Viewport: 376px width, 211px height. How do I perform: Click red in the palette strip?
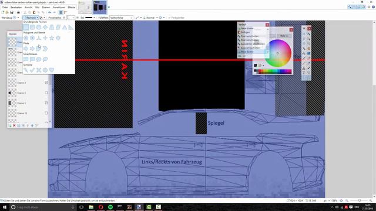260,71
